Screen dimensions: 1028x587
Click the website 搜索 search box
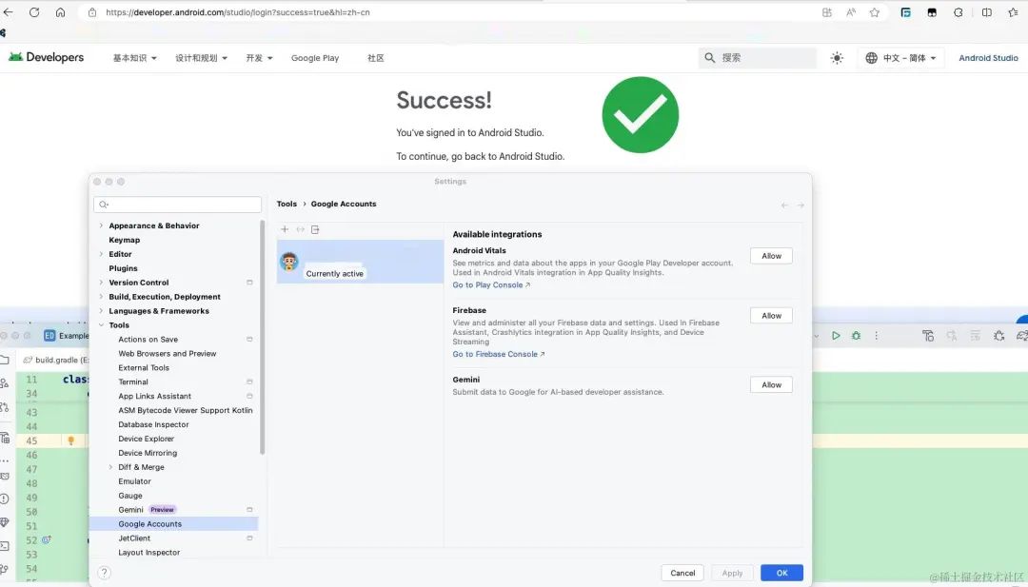(x=758, y=58)
